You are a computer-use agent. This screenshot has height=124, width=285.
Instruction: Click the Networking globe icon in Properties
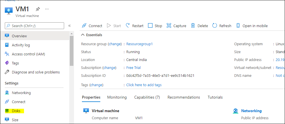point(235,111)
